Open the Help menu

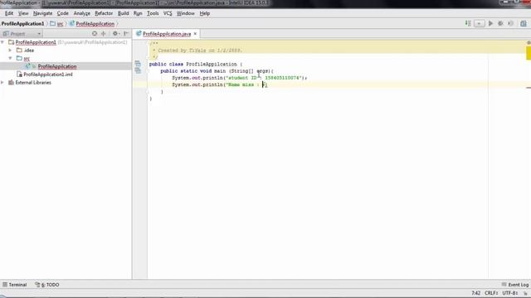pyautogui.click(x=205, y=13)
